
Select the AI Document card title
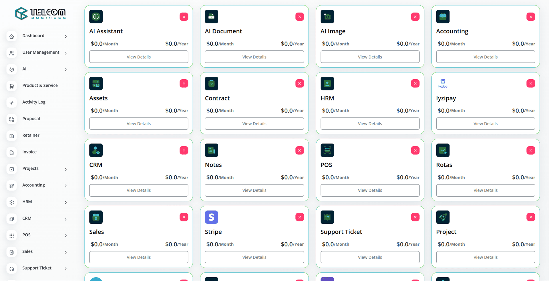pos(223,31)
